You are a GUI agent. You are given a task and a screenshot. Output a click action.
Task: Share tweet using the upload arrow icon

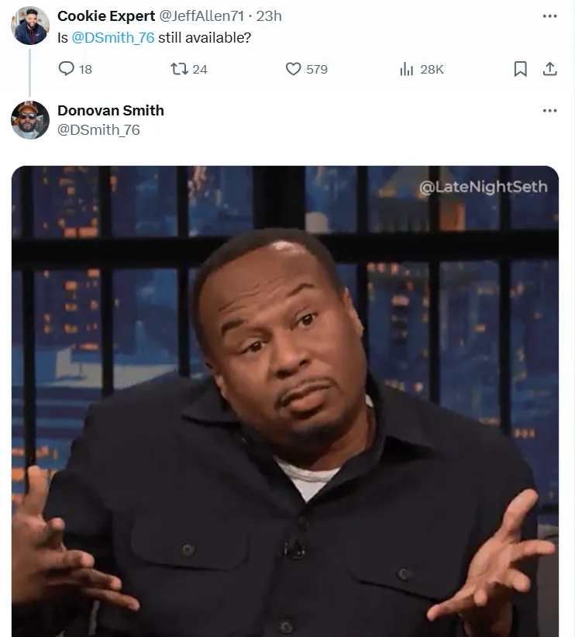point(549,69)
